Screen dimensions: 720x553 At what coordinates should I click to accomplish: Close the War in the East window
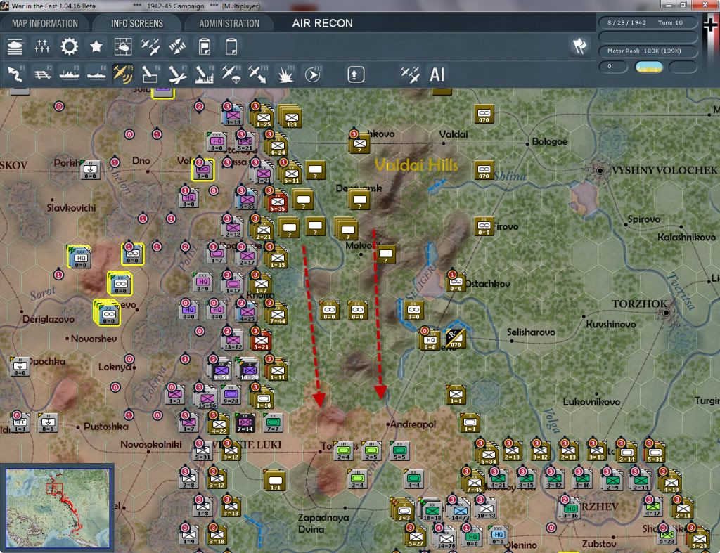pos(705,5)
